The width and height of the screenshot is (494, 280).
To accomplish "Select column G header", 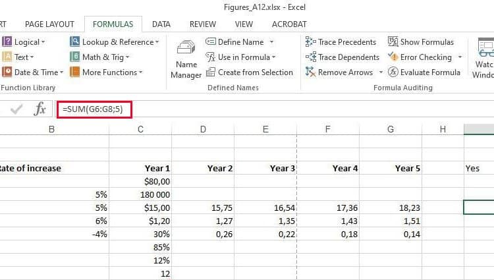I will pyautogui.click(x=391, y=129).
